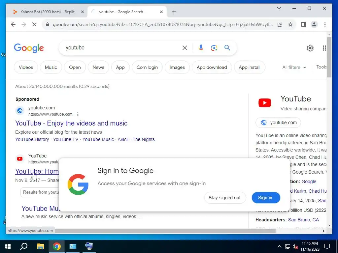The image size is (338, 253).
Task: Click the Google logo
Action: click(29, 48)
